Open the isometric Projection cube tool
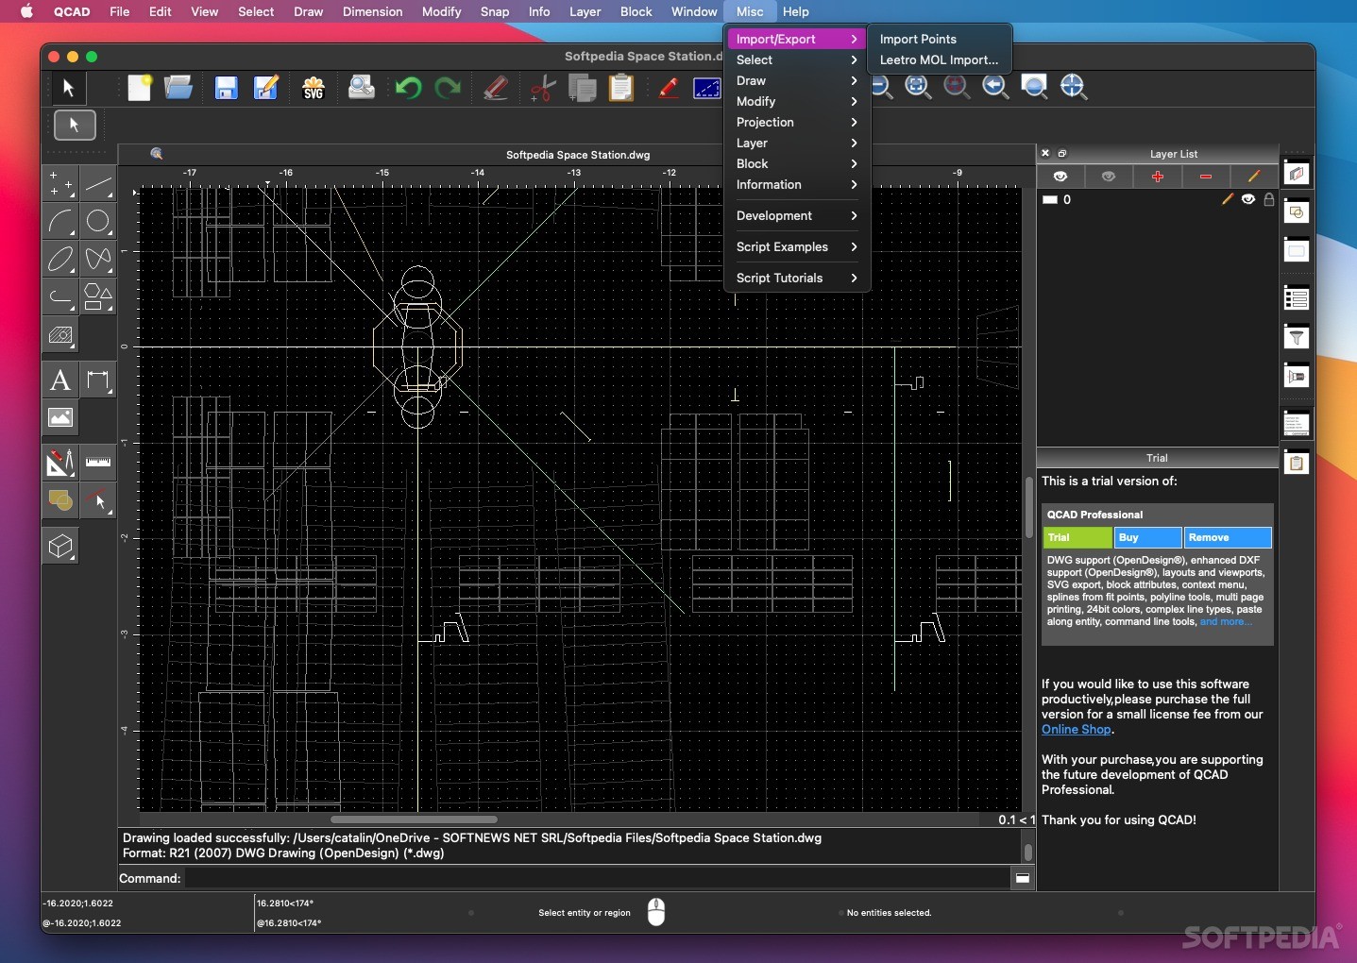 pos(60,547)
